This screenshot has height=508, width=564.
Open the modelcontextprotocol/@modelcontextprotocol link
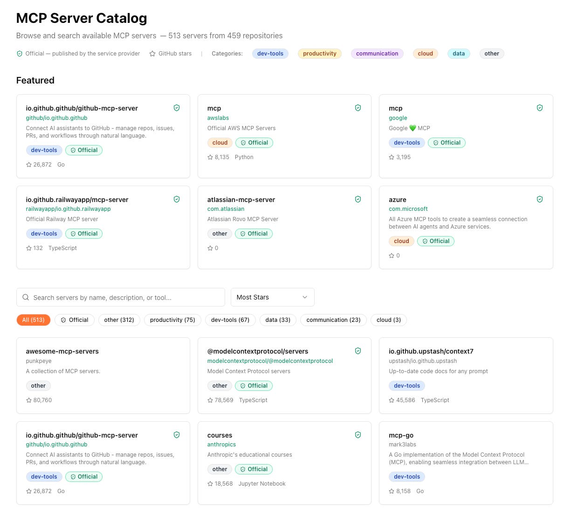pyautogui.click(x=270, y=361)
